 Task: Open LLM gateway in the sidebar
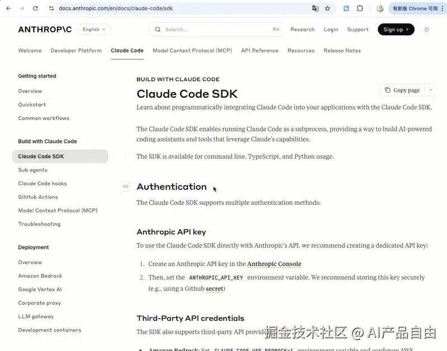(x=36, y=316)
